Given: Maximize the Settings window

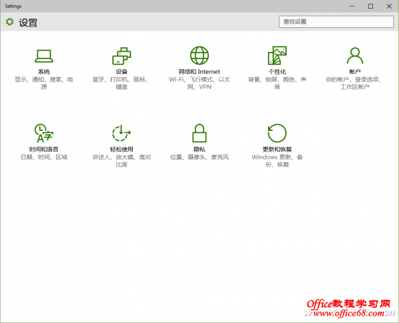Looking at the screenshot, I should point(370,6).
